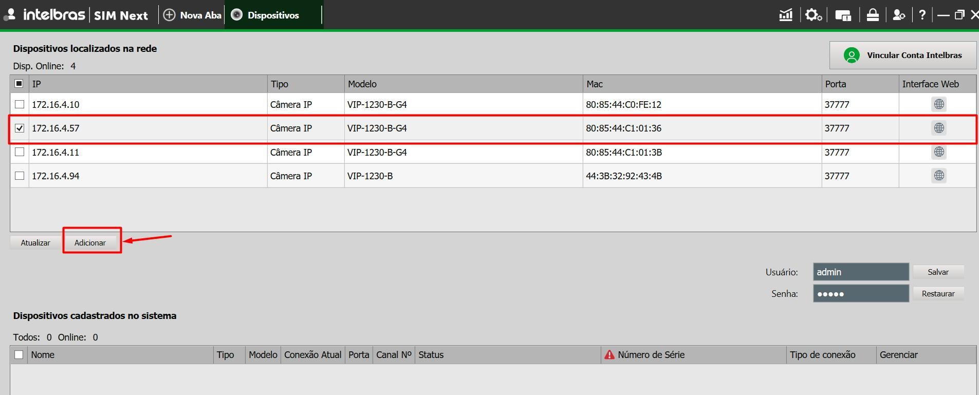Viewport: 979px width, 395px height.
Task: Click the Número de Série column header
Action: [x=694, y=354]
